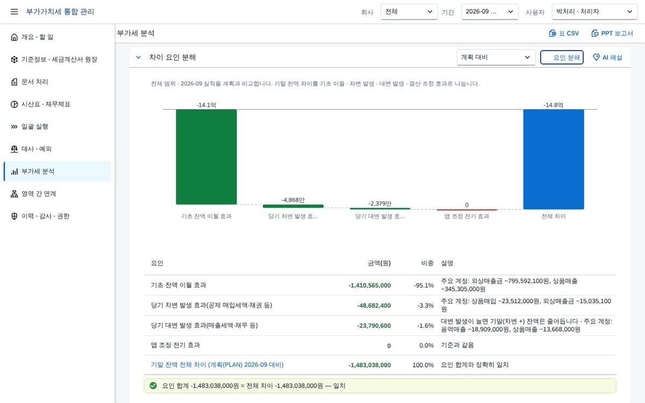Generate the PPT 보고서
645x403 pixels.
coord(612,33)
